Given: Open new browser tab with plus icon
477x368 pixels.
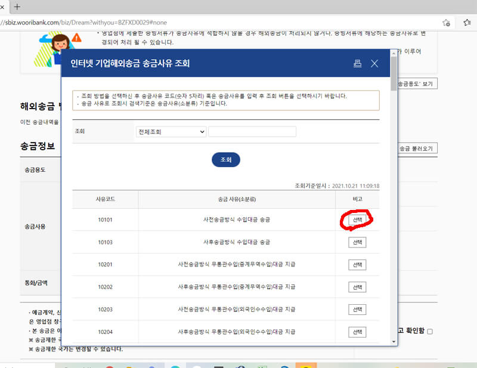Looking at the screenshot, I should [x=17, y=7].
